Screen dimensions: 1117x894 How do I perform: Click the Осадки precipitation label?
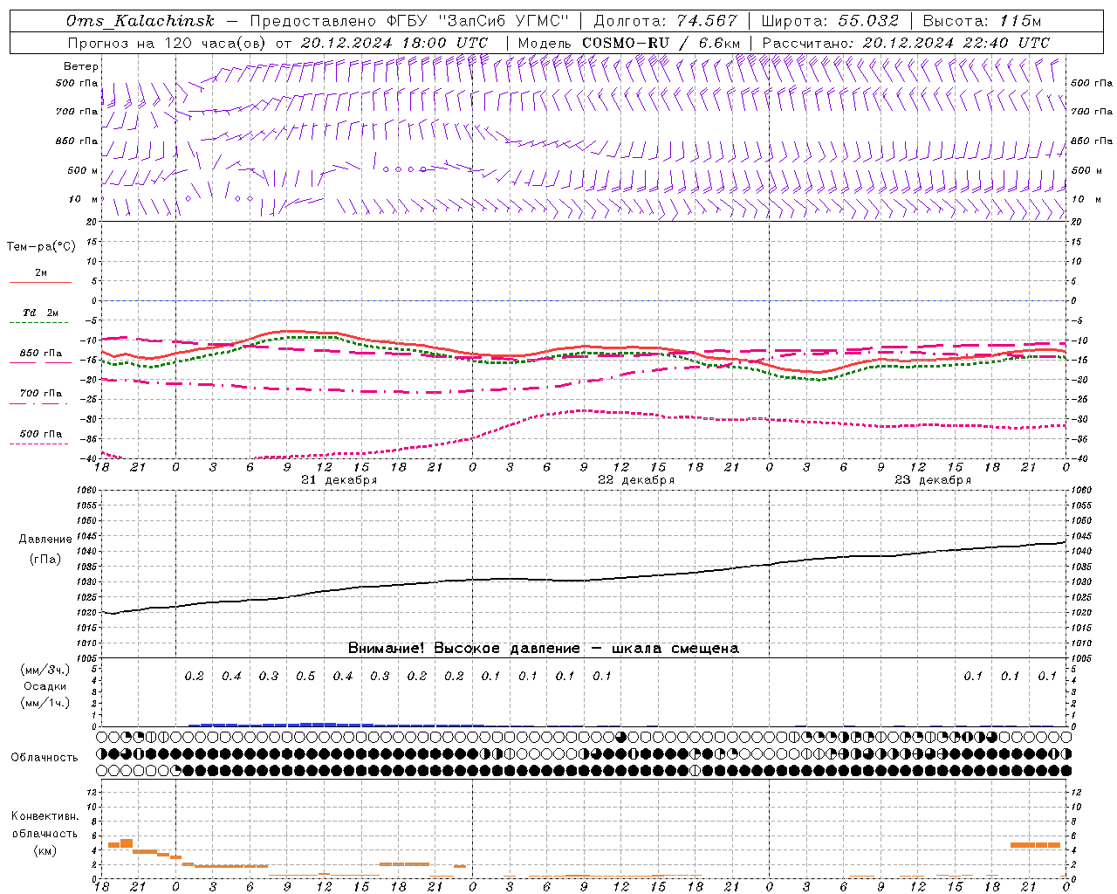(x=45, y=686)
